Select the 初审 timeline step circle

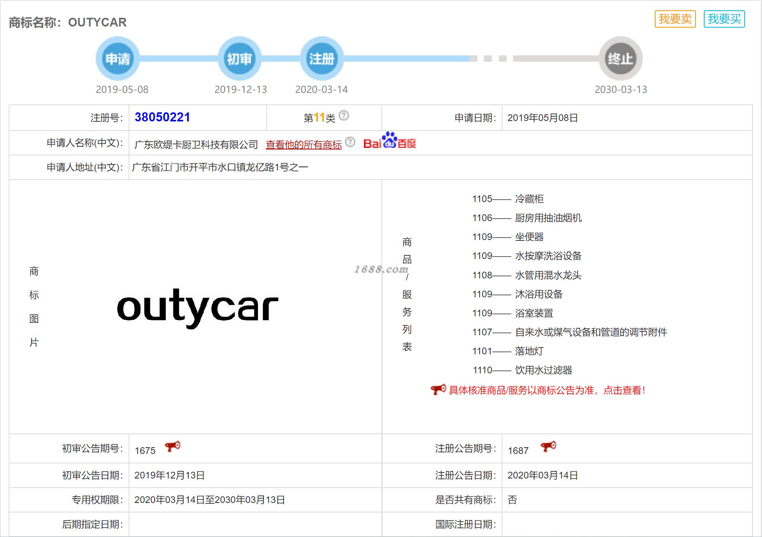(x=239, y=59)
